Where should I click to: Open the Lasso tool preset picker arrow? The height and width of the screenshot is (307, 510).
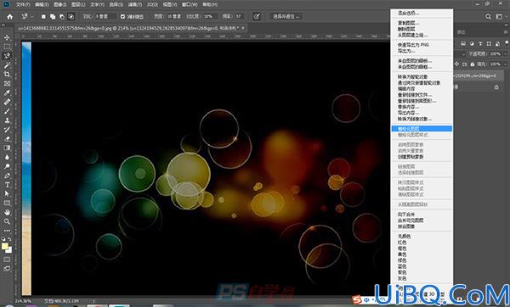(x=32, y=16)
